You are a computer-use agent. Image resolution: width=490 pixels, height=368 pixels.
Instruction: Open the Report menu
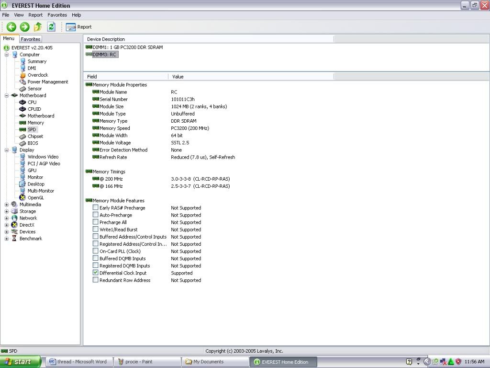tap(35, 15)
